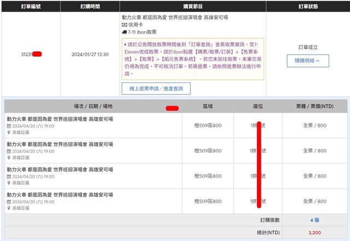Click the calendar icon in the fourth ticket row
This screenshot has height=241, width=350.
click(x=9, y=201)
